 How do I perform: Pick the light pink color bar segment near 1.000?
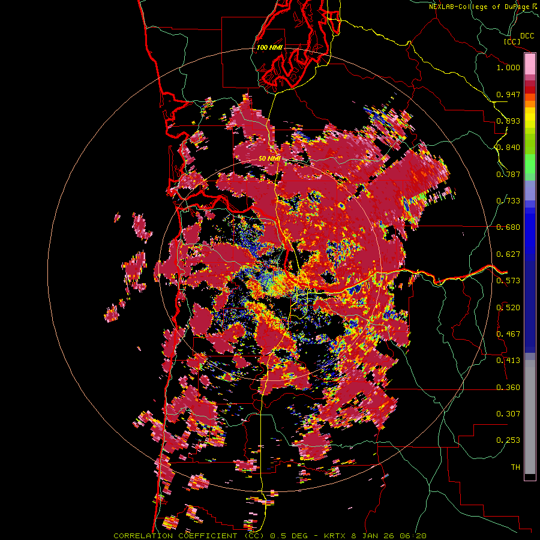pos(530,64)
